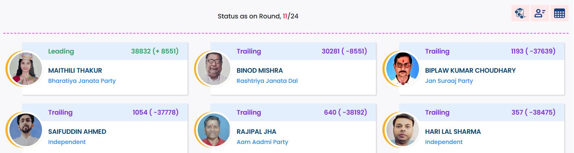
Task: Click the MAITHILI THAKUR candidate name
Action: pyautogui.click(x=75, y=71)
